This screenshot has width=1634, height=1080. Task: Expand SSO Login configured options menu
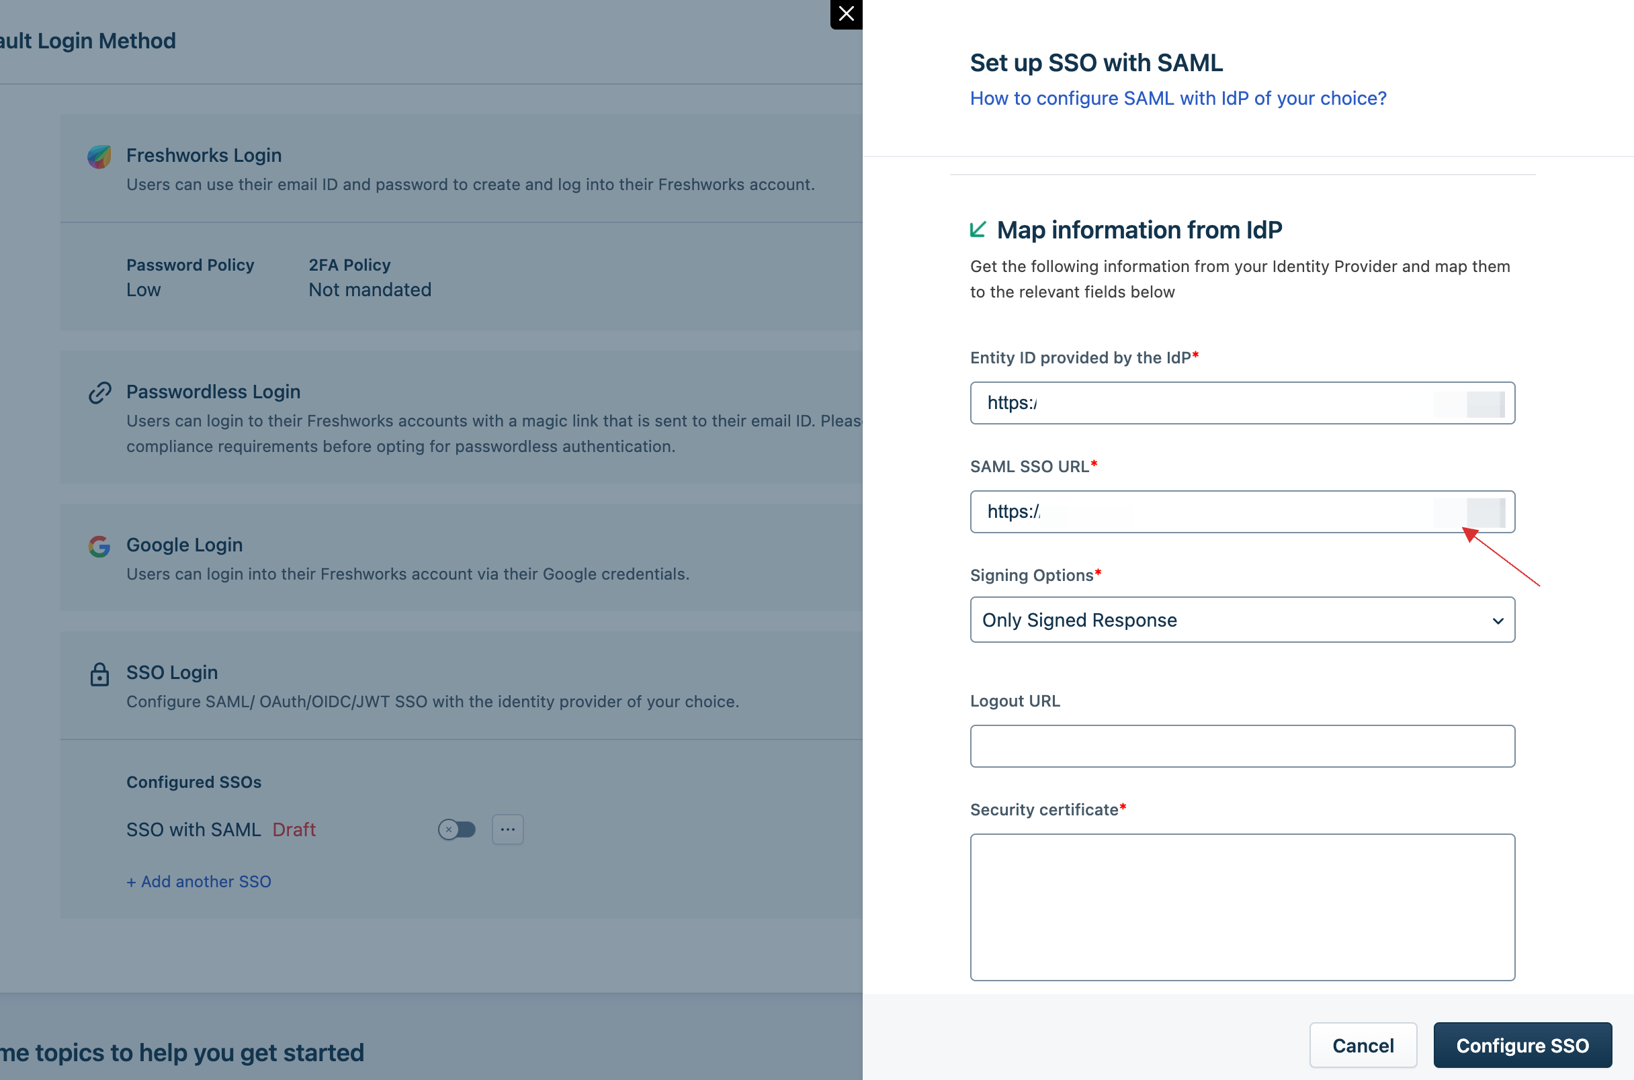point(508,828)
